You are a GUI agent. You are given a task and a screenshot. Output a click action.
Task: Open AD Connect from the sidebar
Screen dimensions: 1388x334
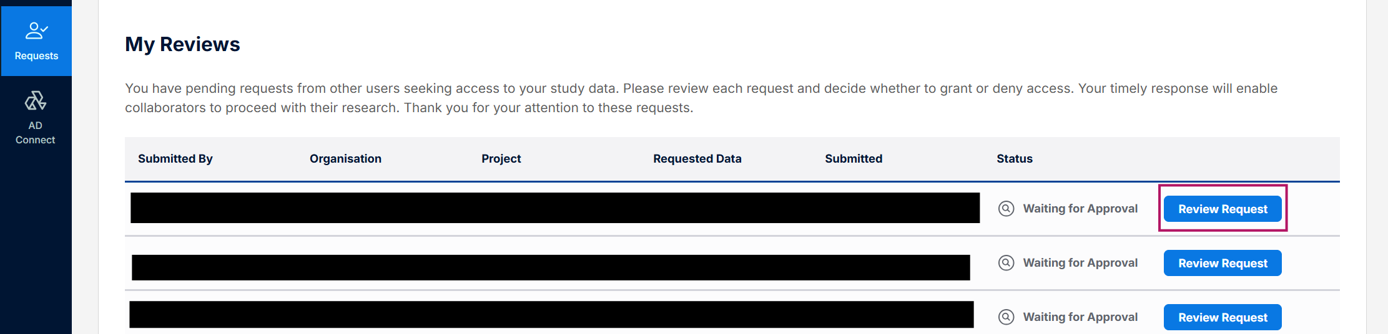(36, 118)
